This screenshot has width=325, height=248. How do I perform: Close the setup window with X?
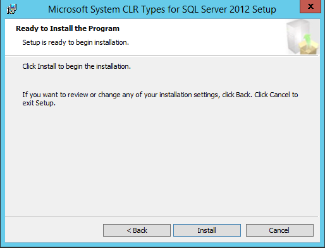[x=310, y=6]
